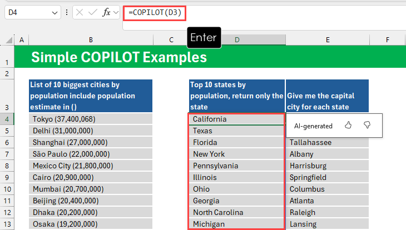Image resolution: width=406 pixels, height=230 pixels.
Task: Select row 4 header
Action: point(7,119)
